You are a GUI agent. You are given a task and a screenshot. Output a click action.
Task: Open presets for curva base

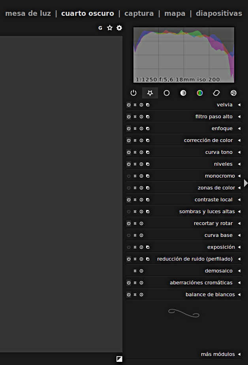point(135,235)
